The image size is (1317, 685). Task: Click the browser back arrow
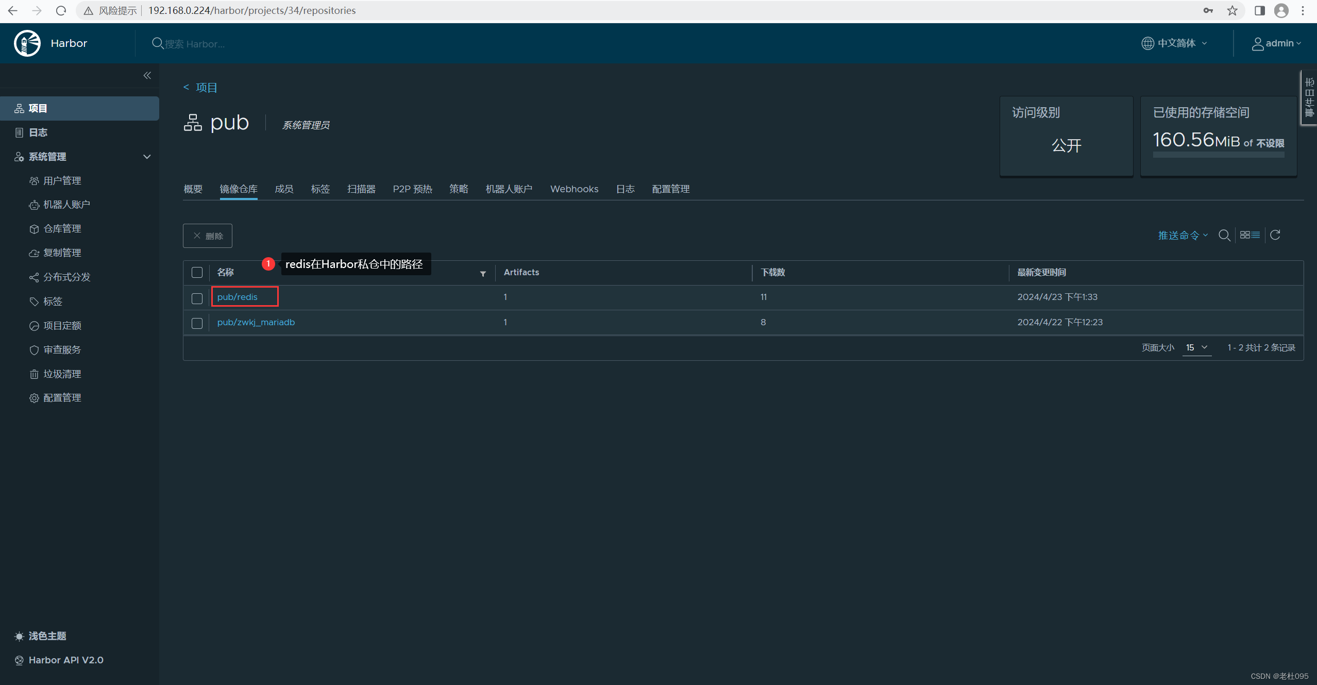[13, 10]
